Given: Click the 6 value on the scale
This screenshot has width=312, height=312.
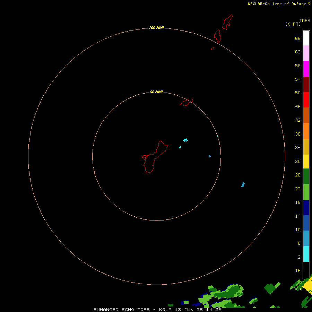Looking at the screenshot, I should pyautogui.click(x=299, y=243).
